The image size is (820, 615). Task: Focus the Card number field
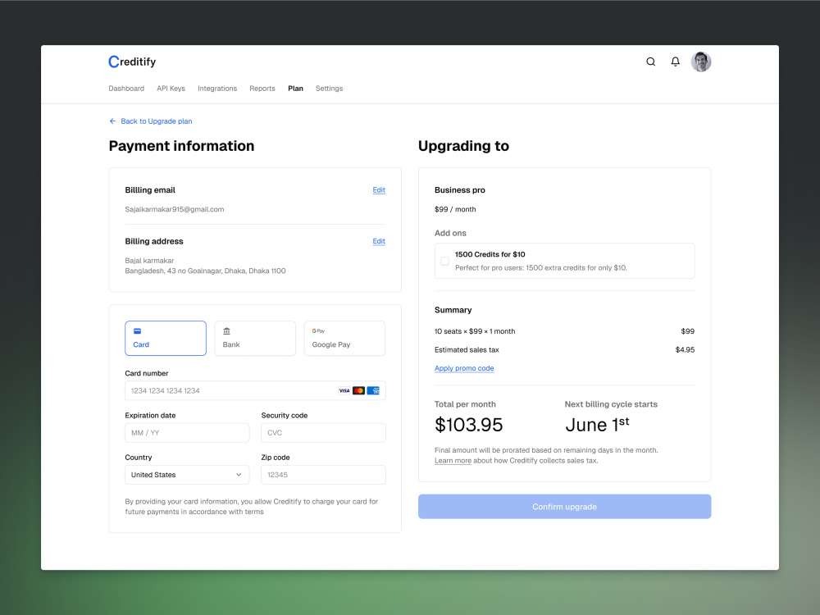coord(255,390)
